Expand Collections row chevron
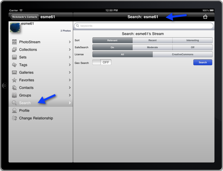The width and height of the screenshot is (223, 171). tap(70, 50)
